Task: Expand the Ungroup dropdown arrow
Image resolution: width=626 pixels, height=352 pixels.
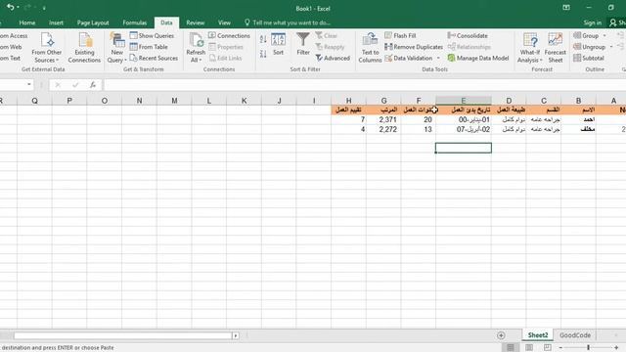Action: coord(611,47)
